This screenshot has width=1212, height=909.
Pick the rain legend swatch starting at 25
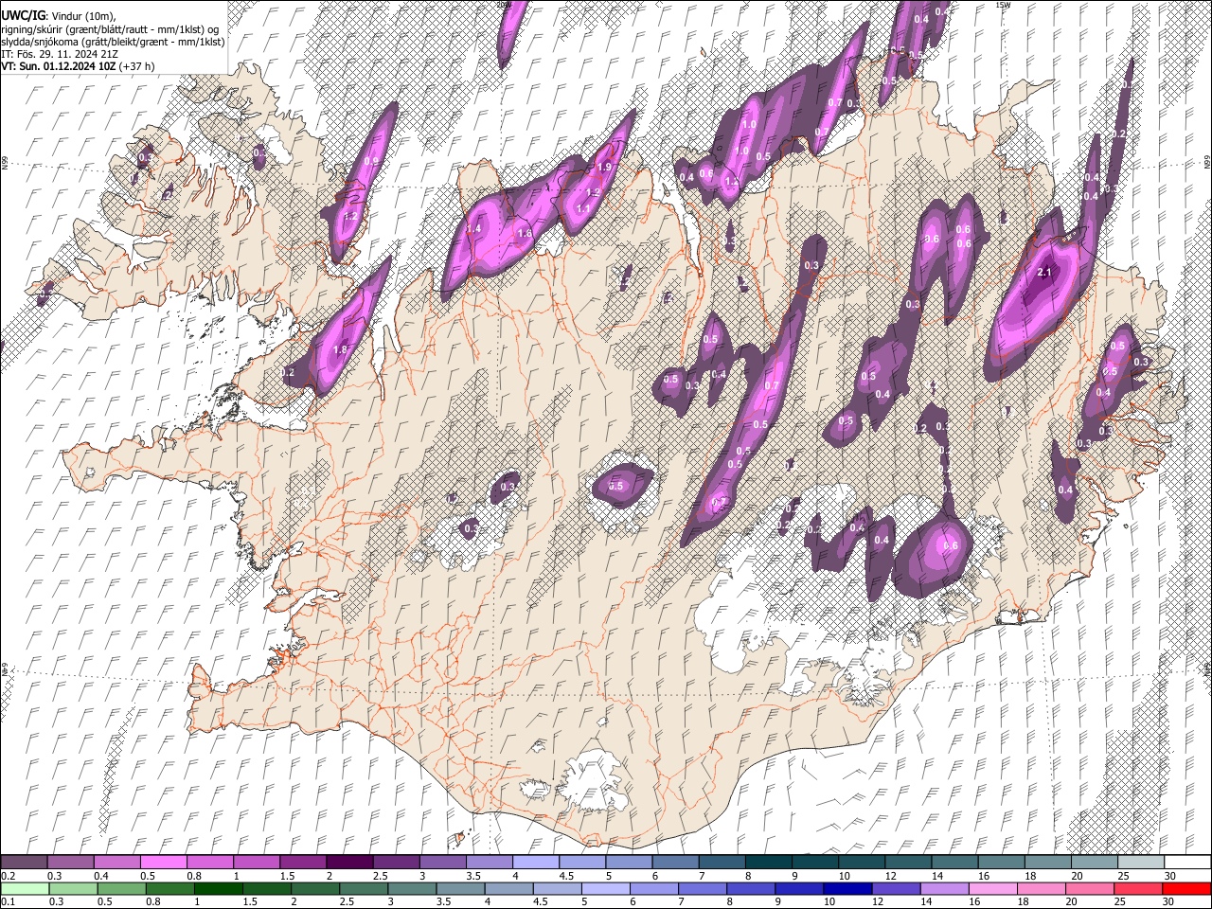1139,888
